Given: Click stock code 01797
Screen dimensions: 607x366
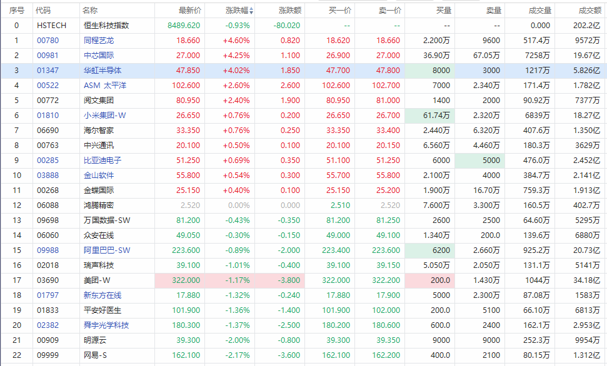Looking at the screenshot, I should tap(48, 295).
